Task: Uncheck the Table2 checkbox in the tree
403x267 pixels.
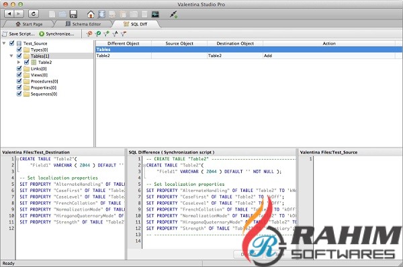Action: coord(26,62)
